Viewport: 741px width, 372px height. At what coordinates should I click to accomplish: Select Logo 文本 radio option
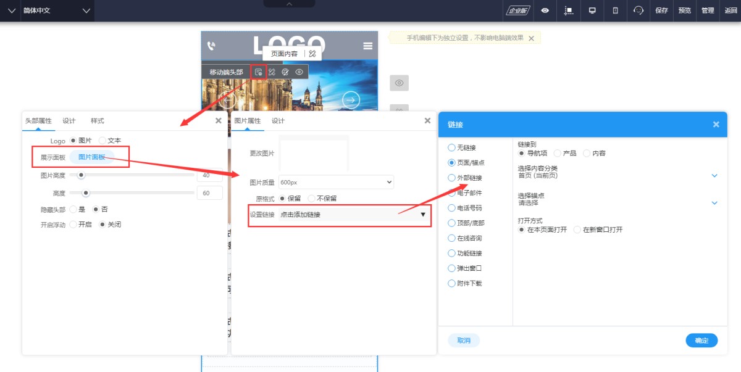[x=103, y=141]
